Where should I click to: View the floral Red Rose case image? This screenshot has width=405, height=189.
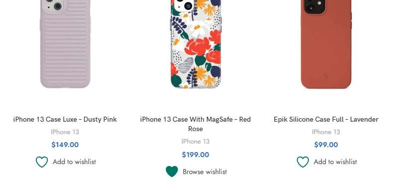coord(196,44)
